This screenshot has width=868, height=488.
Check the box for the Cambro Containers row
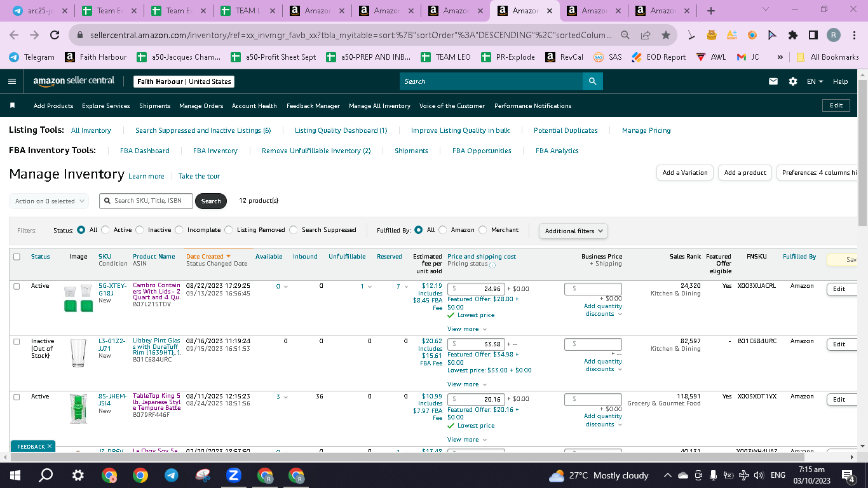click(17, 286)
